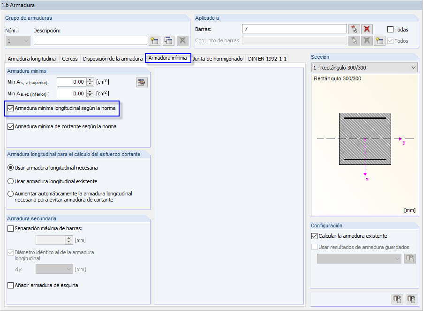423x311 pixels.
Task: Toggle the Todas checkbox
Action: point(390,30)
